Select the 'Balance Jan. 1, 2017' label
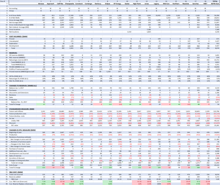The height and width of the screenshot is (185, 220). (x=16, y=88)
